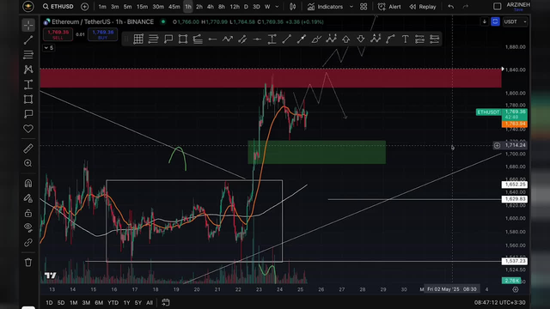Select the arrow down marker tool
550x309 pixels.
pos(361,39)
